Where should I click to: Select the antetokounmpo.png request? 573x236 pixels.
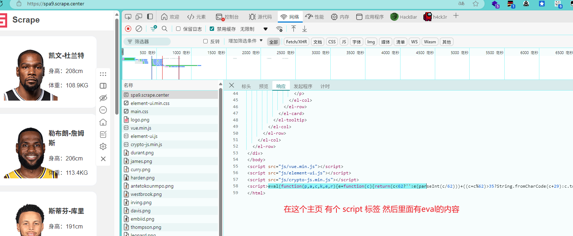[170, 186]
